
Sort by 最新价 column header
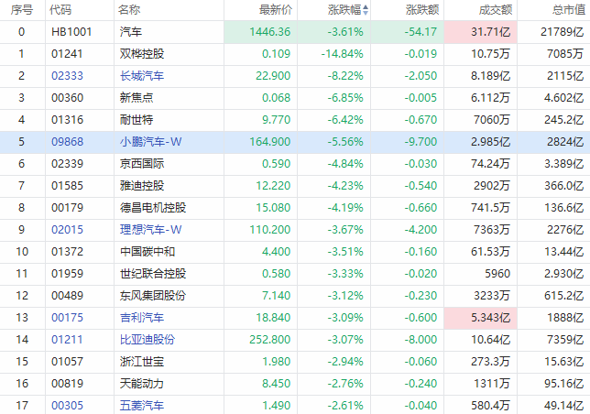point(276,10)
